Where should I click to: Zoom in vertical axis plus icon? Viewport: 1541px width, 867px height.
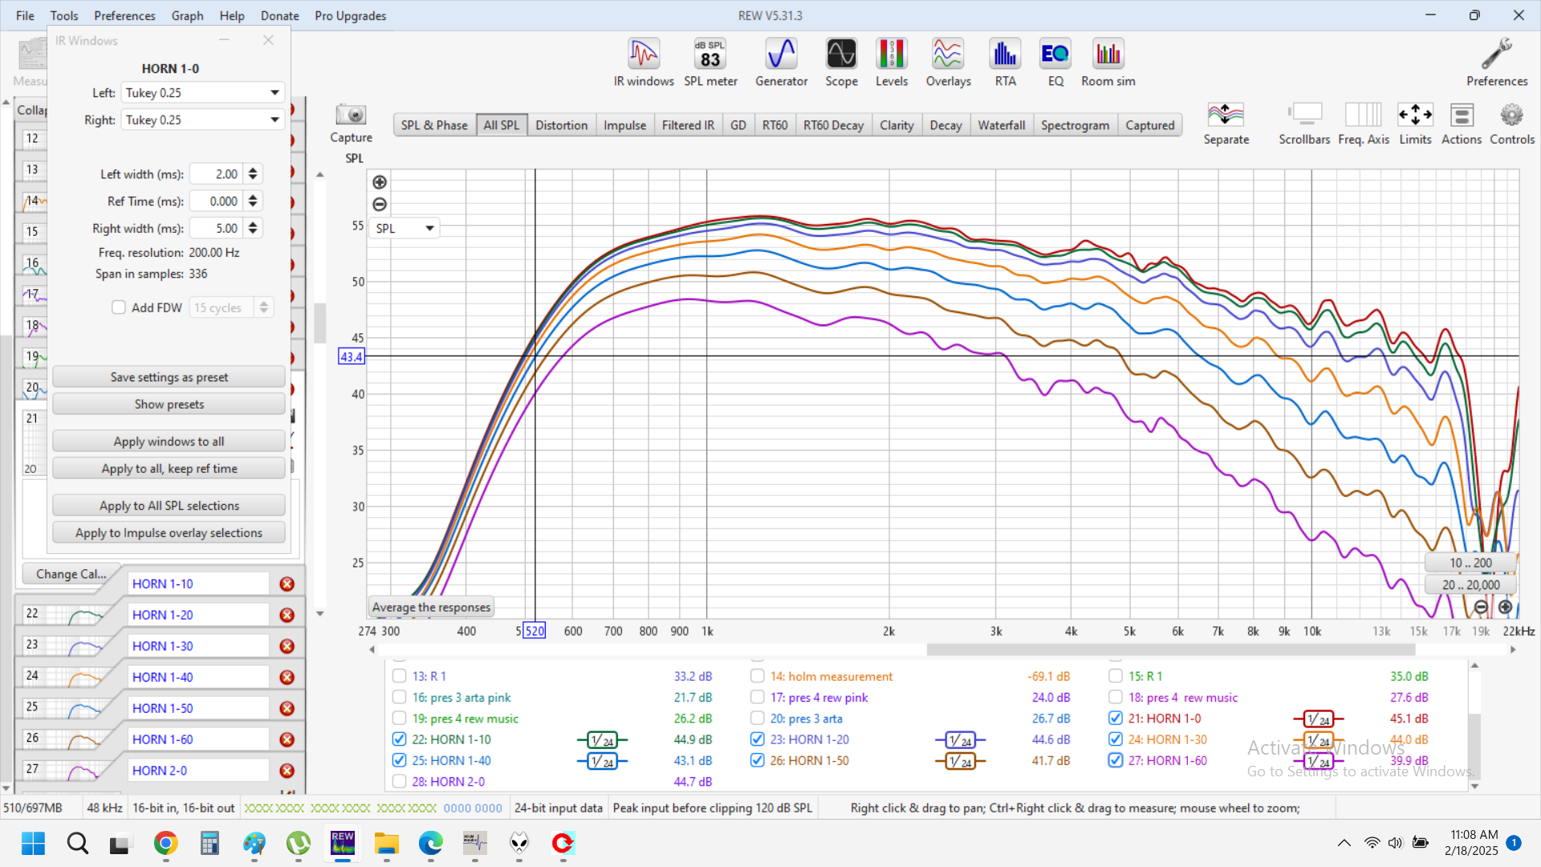click(x=380, y=182)
